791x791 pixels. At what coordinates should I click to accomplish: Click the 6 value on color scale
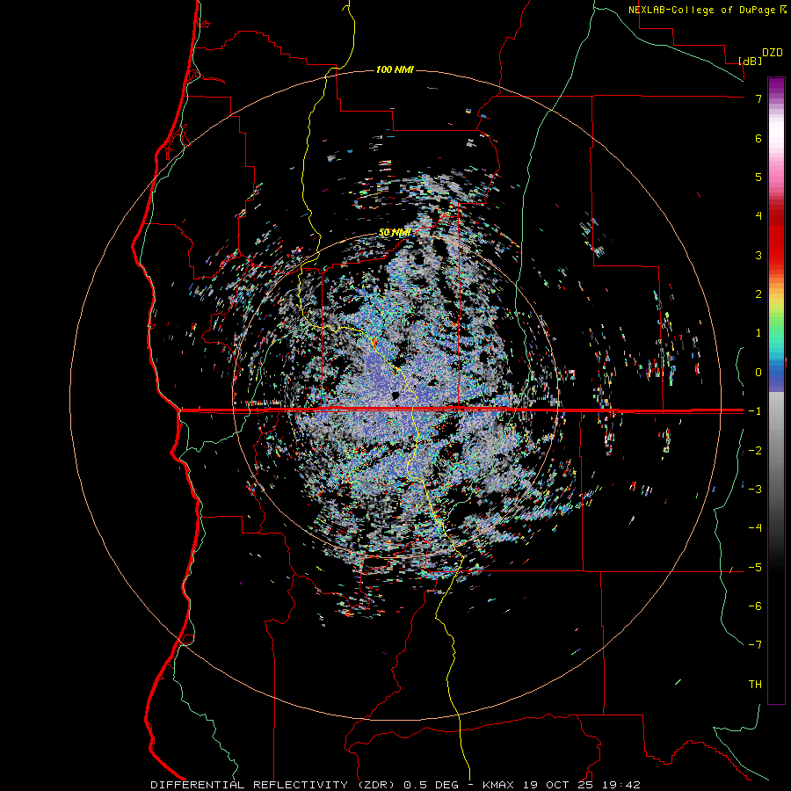coord(758,138)
